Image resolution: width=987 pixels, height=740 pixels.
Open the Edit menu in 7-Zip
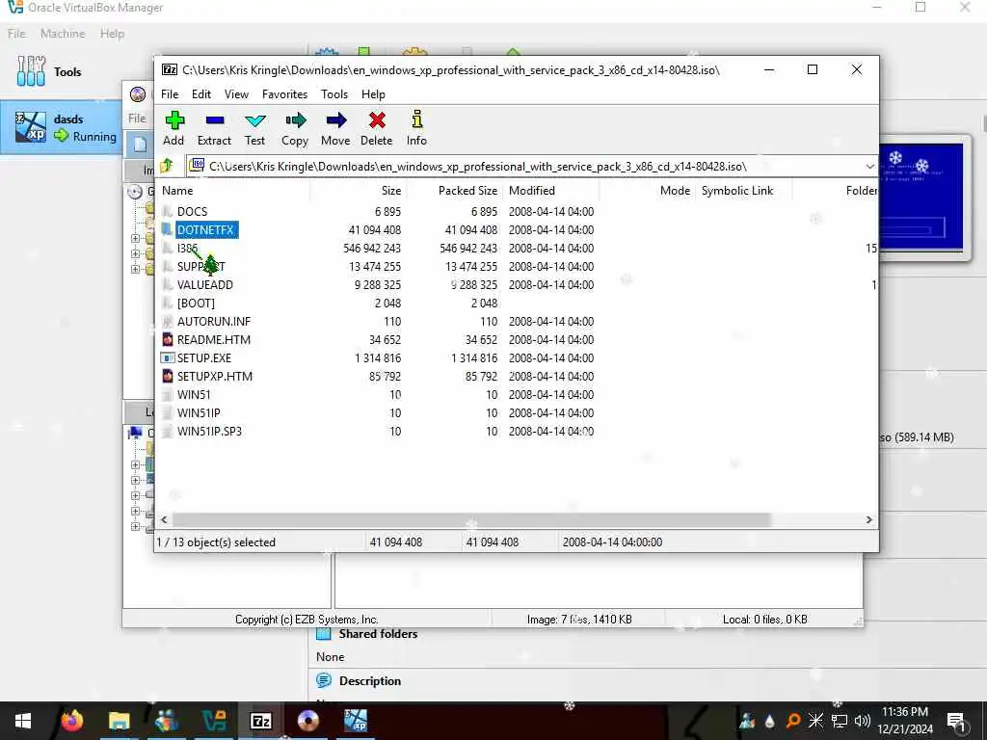click(201, 94)
